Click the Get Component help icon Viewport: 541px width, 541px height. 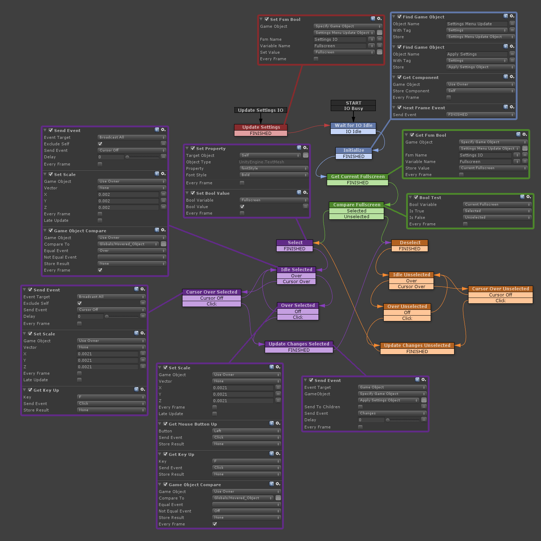[x=505, y=77]
